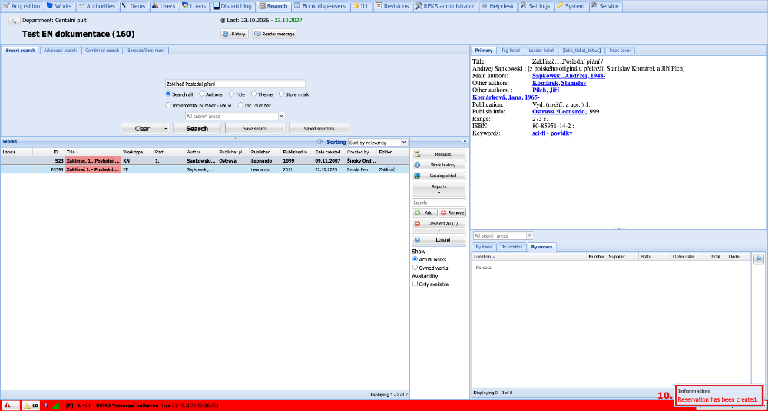Click the search query input field
This screenshot has width=768, height=411.
pyautogui.click(x=235, y=84)
